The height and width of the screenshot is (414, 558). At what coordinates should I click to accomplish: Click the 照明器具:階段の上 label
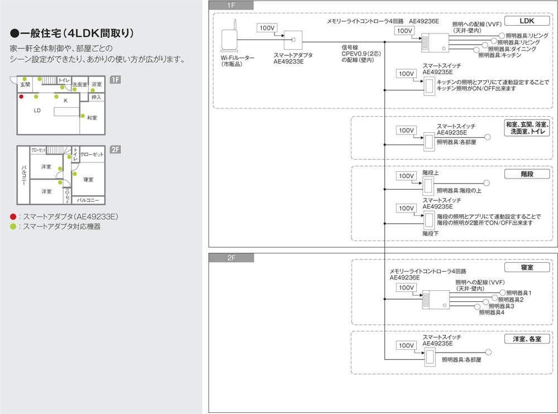tap(459, 190)
